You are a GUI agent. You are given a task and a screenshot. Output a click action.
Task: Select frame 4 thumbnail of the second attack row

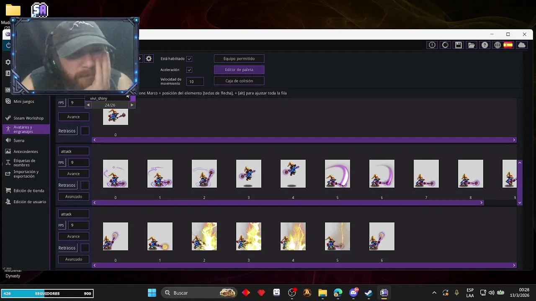click(293, 236)
